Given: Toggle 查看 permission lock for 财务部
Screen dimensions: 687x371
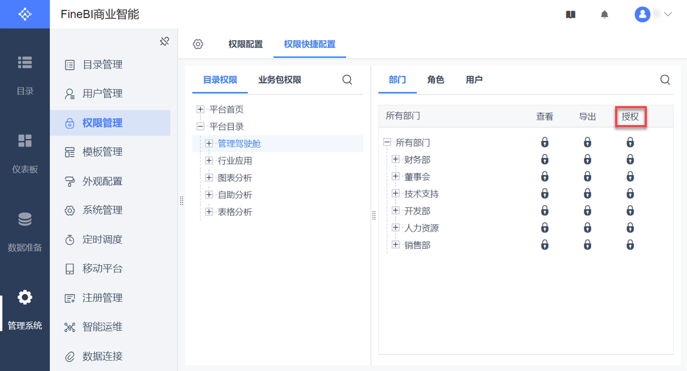Looking at the screenshot, I should (544, 159).
